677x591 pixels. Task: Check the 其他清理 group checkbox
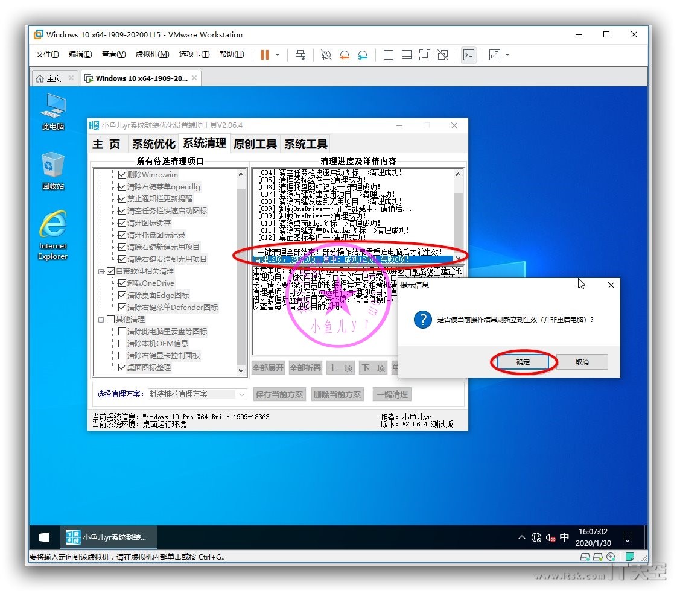(110, 320)
